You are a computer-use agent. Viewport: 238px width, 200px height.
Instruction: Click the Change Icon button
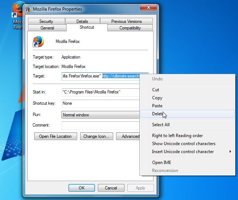(96, 136)
